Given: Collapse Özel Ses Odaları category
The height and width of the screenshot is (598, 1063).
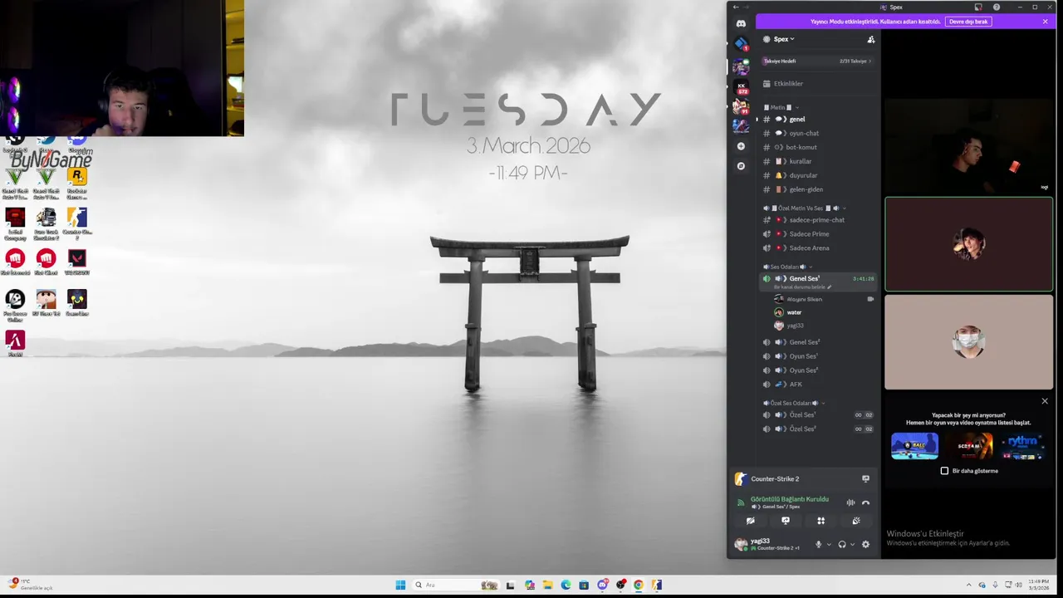Looking at the screenshot, I should click(794, 403).
